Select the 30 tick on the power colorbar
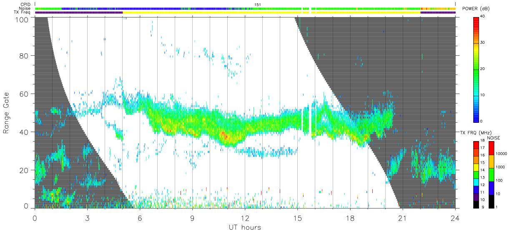512x236 pixels. click(x=482, y=42)
